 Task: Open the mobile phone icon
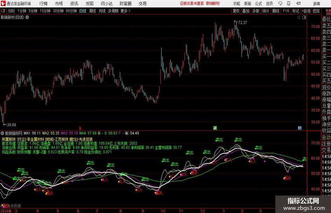click(289, 3)
